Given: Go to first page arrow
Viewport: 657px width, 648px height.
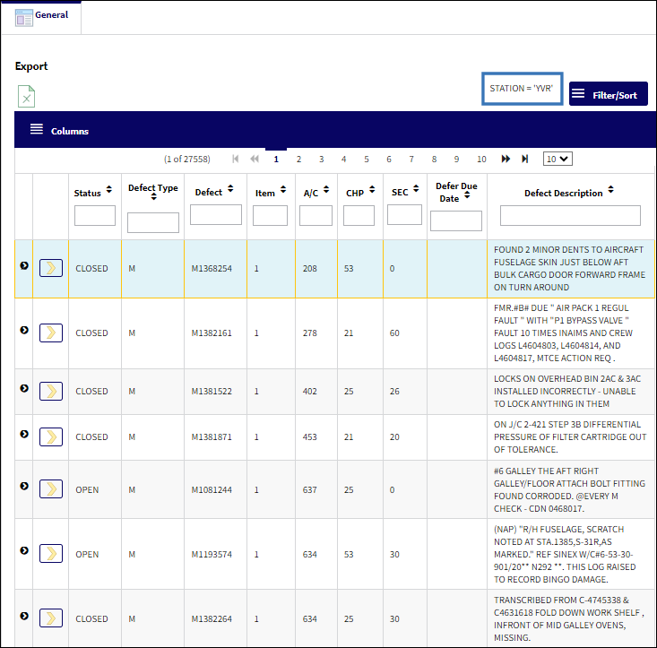Looking at the screenshot, I should (236, 160).
